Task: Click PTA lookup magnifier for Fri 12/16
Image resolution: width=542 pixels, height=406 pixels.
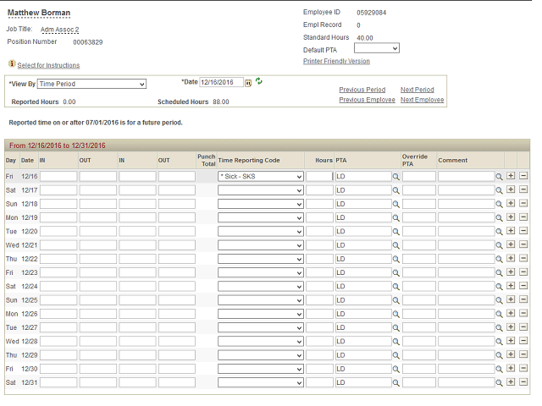Action: [x=395, y=177]
